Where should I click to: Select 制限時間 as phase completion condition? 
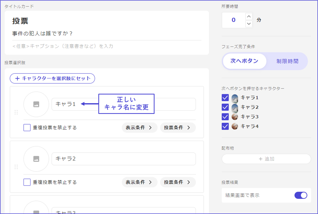click(x=287, y=61)
